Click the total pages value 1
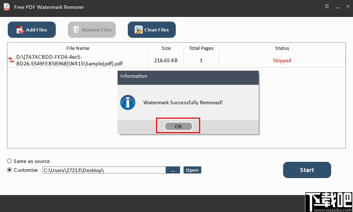 (201, 60)
